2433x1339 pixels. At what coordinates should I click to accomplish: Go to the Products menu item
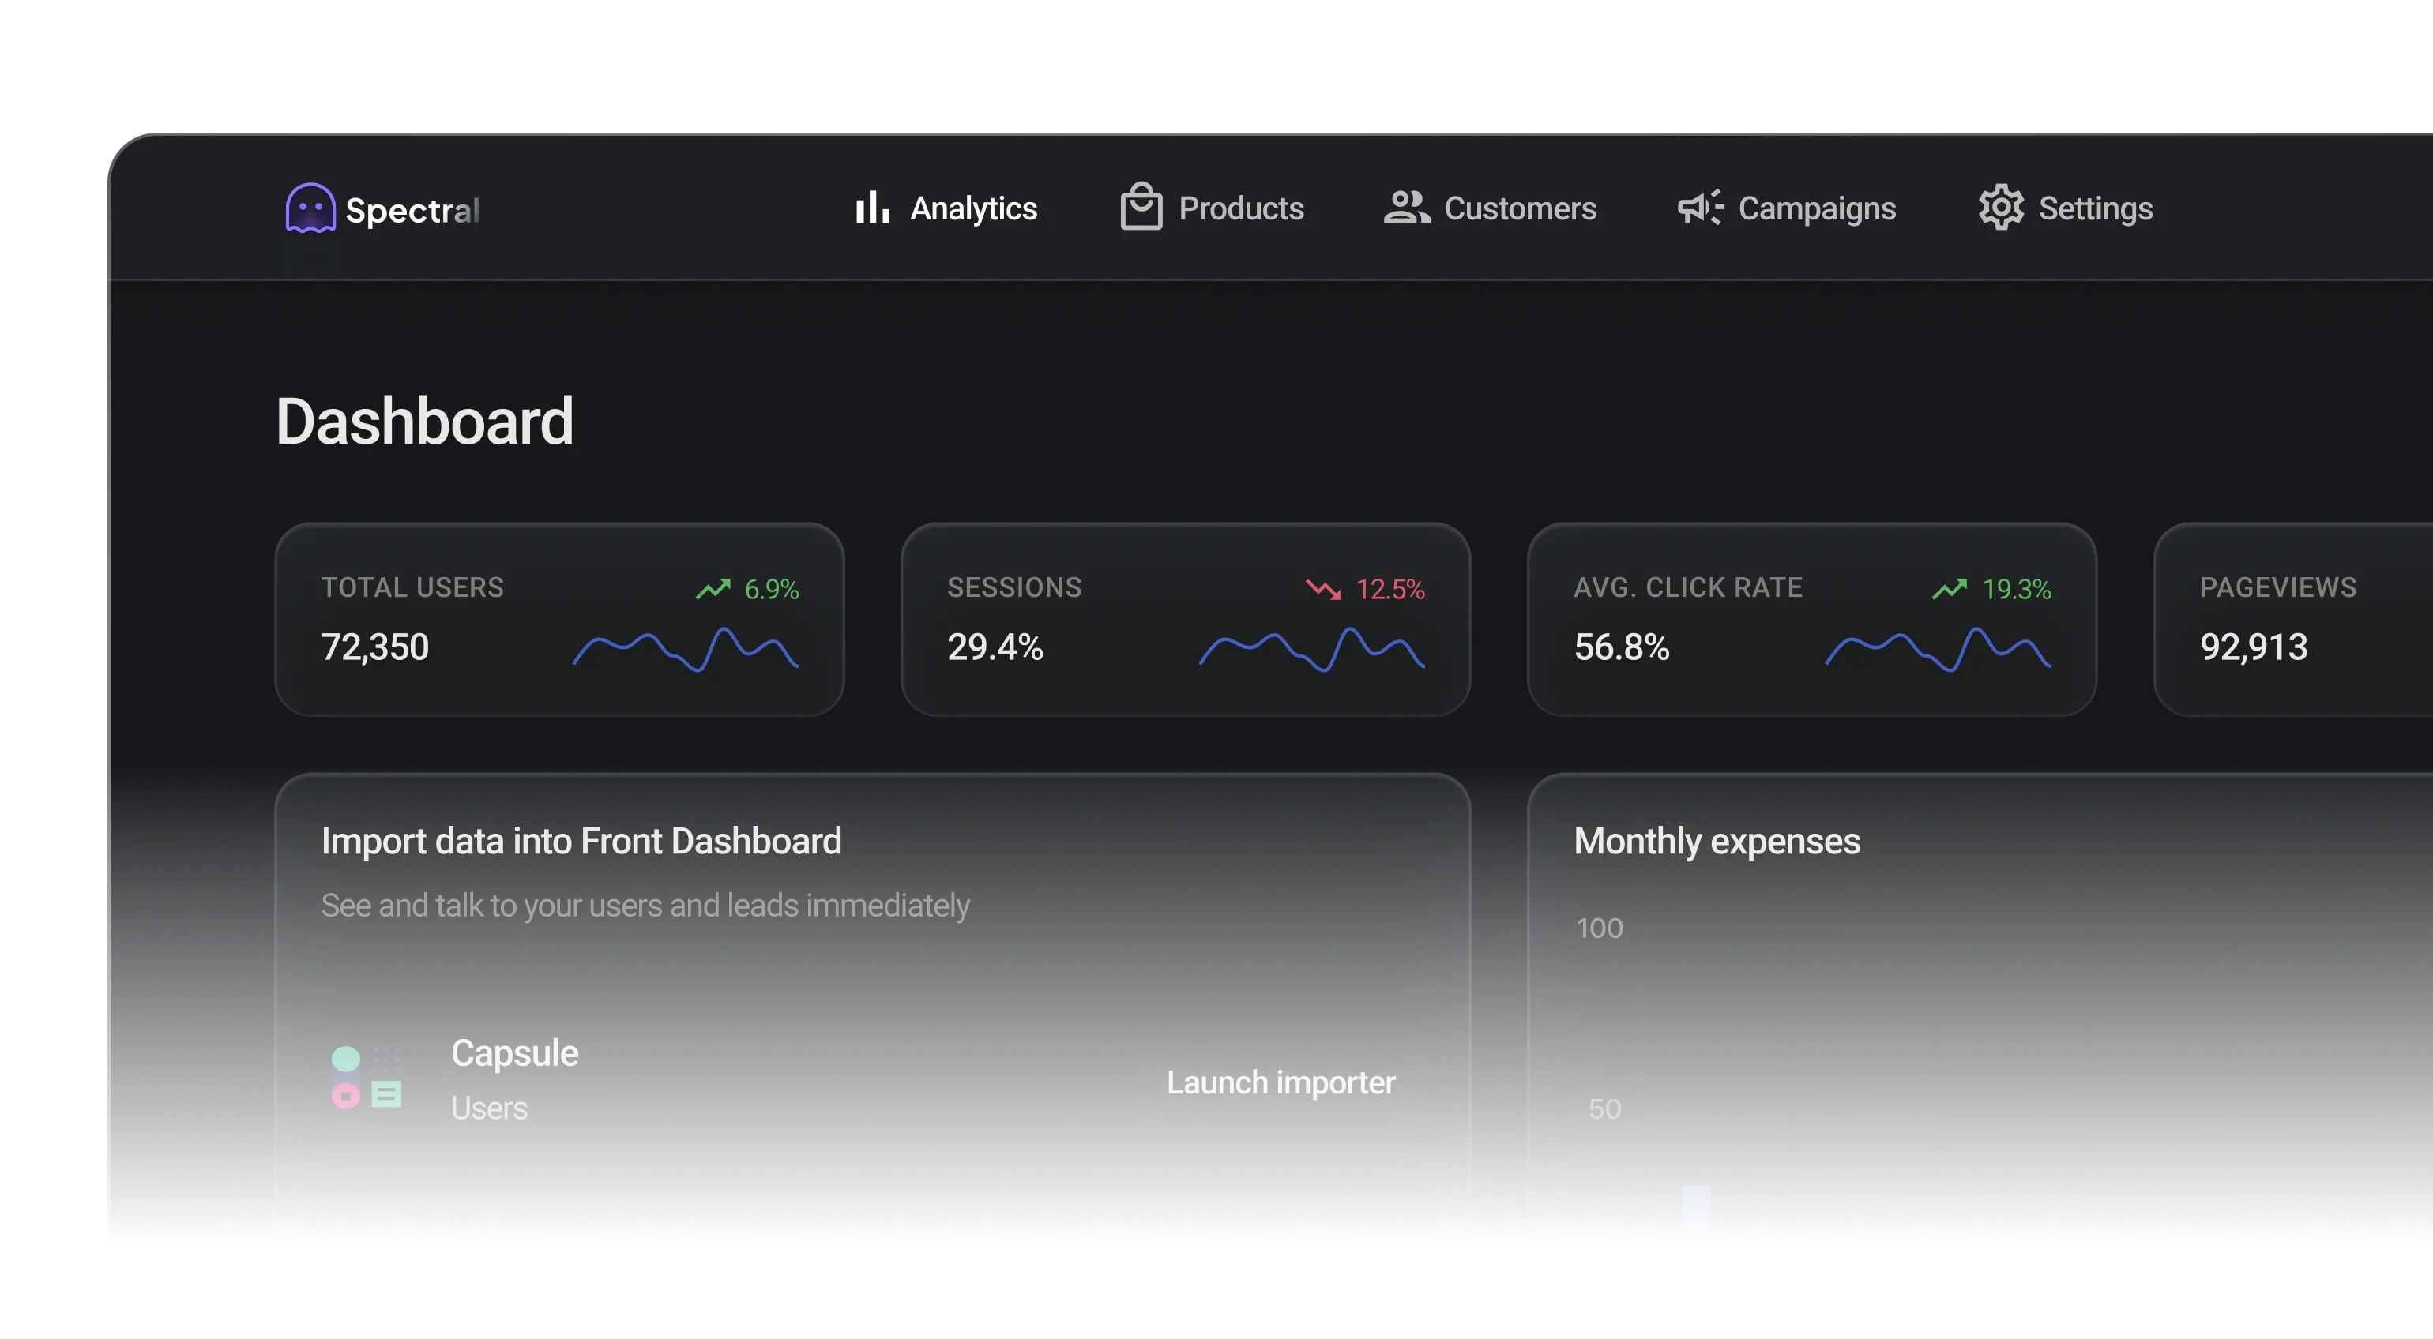[1240, 208]
